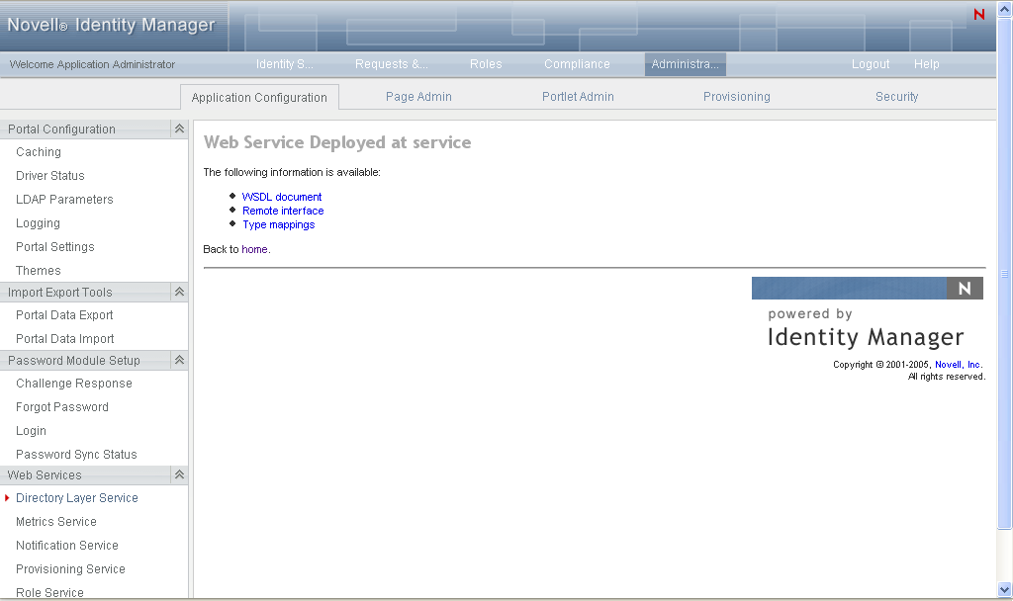Collapse the Web Services section
Image resolution: width=1013 pixels, height=601 pixels.
click(x=179, y=474)
